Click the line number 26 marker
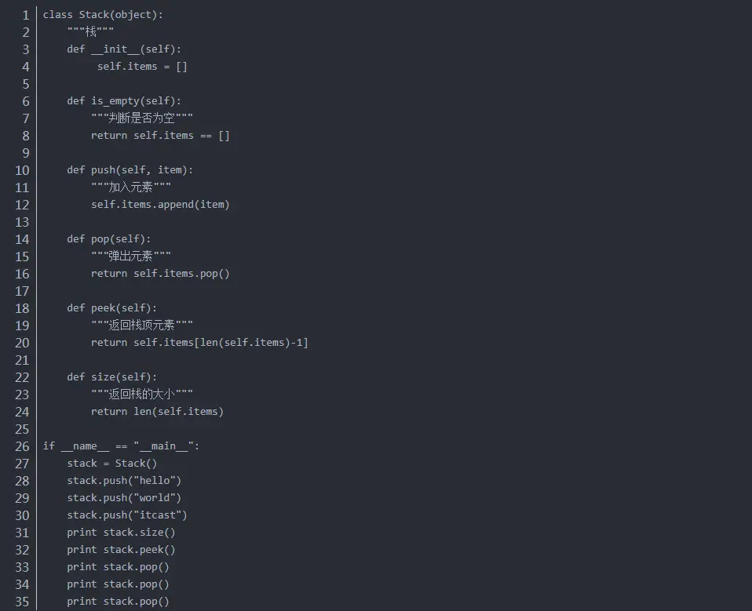This screenshot has height=611, width=752. 22,446
